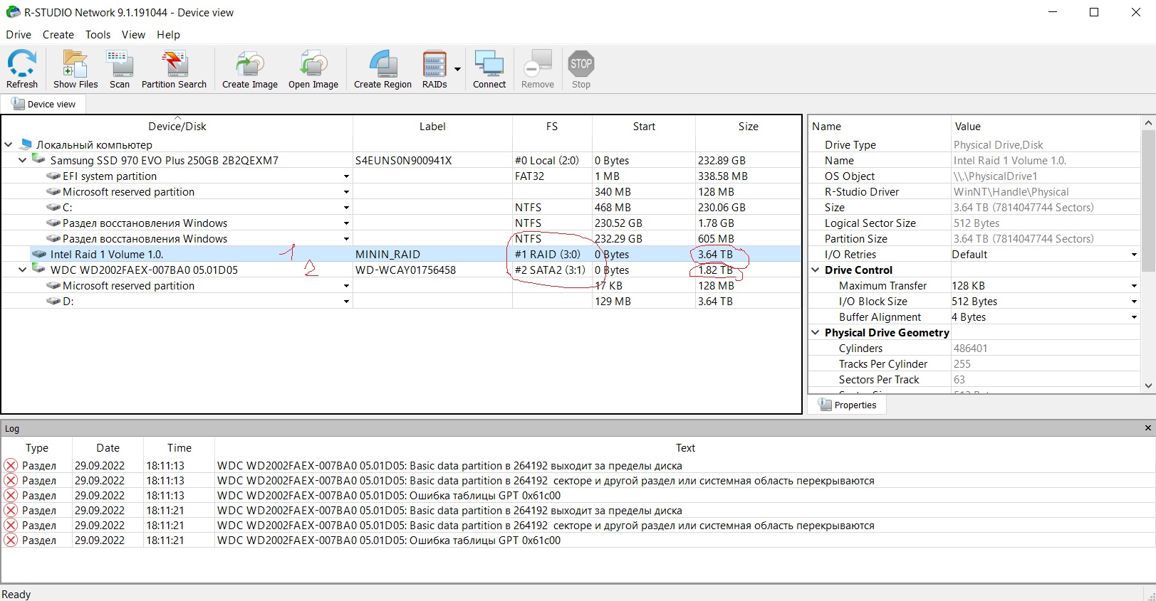Click the Start column header
Viewport: 1156px width, 601px height.
[x=644, y=126]
